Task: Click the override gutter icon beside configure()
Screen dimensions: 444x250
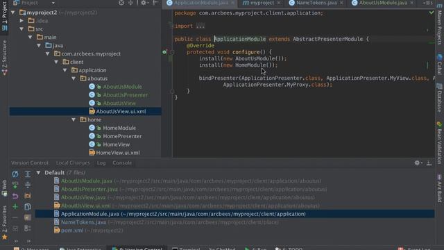Action: (x=164, y=52)
